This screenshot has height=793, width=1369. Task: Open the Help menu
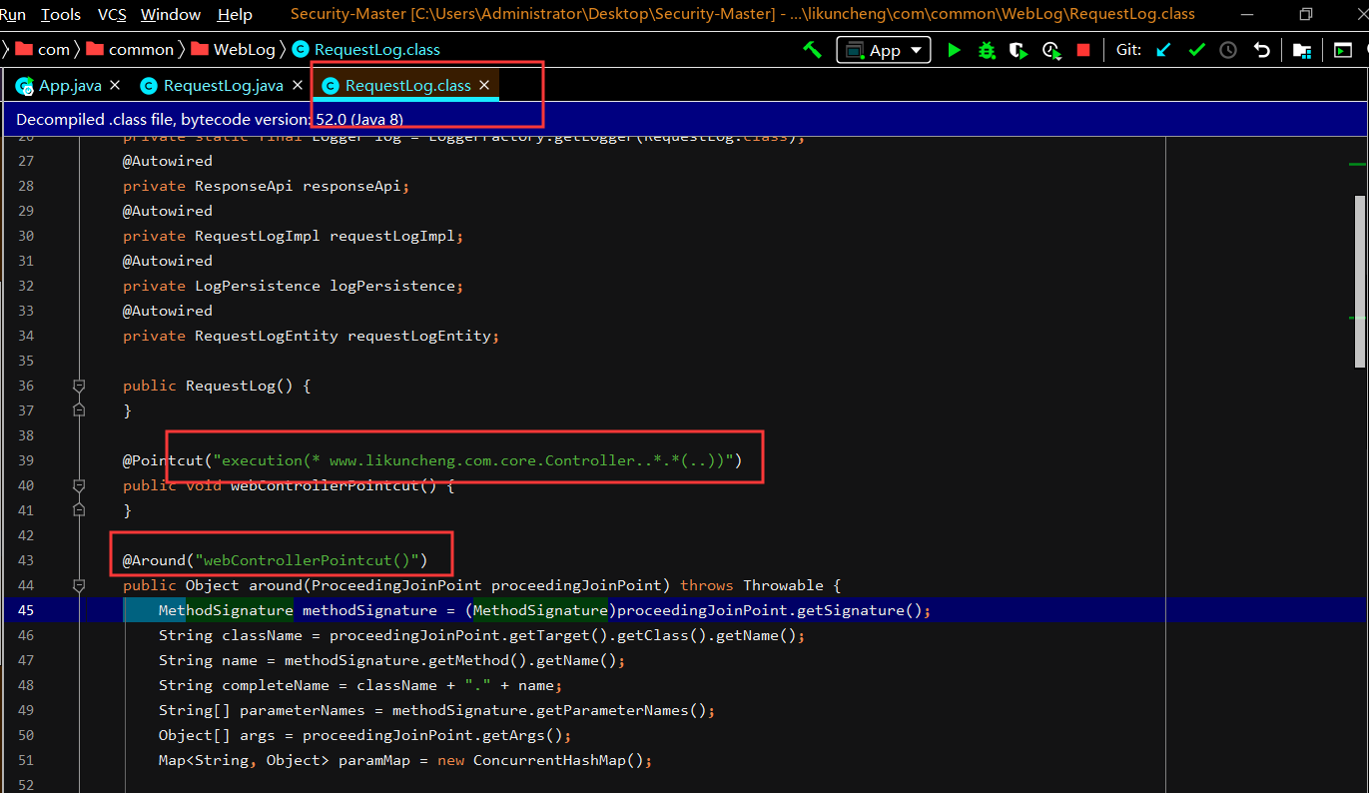click(235, 14)
